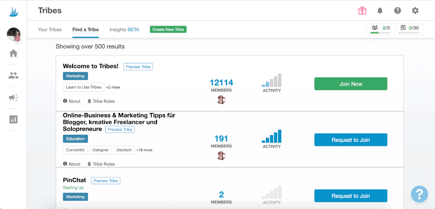Open the insights chart sidebar icon

click(13, 119)
